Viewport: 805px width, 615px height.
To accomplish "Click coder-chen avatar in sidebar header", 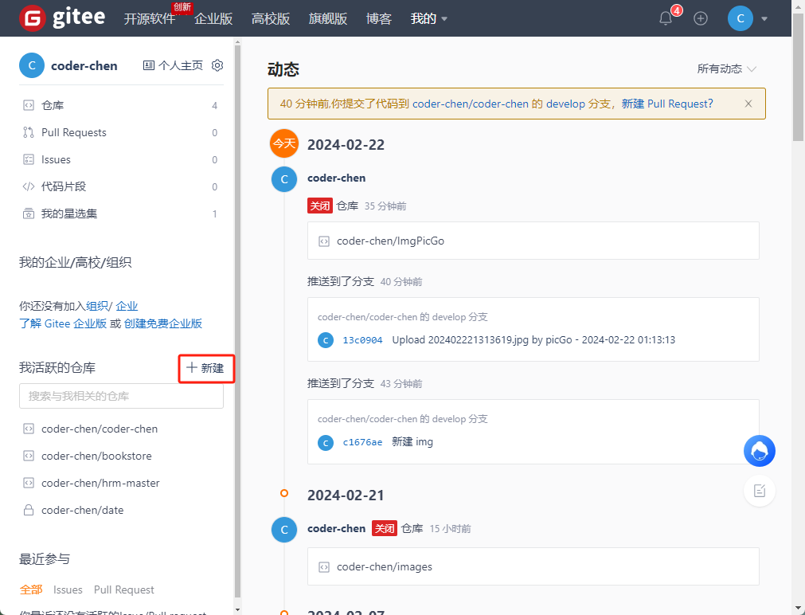I will tap(32, 65).
